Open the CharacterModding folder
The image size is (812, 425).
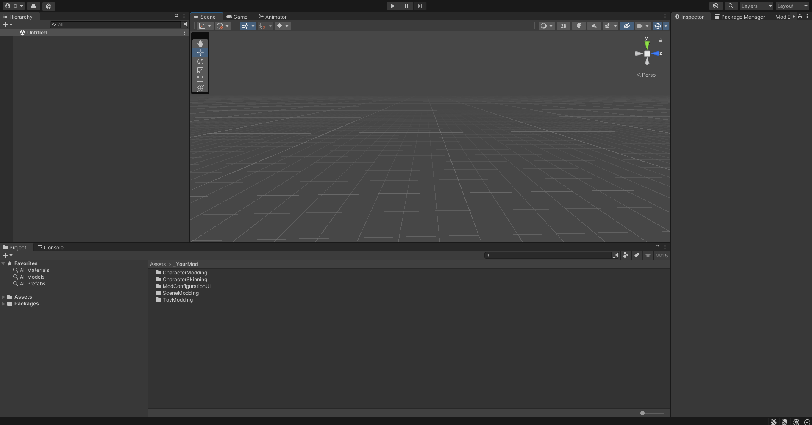[185, 273]
